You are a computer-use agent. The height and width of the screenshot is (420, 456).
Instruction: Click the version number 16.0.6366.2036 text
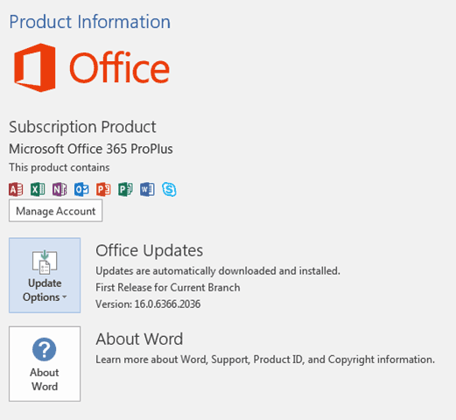click(x=167, y=304)
